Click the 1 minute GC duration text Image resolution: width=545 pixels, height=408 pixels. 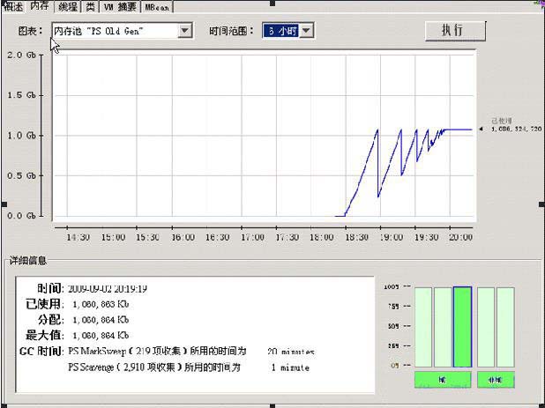tap(290, 367)
